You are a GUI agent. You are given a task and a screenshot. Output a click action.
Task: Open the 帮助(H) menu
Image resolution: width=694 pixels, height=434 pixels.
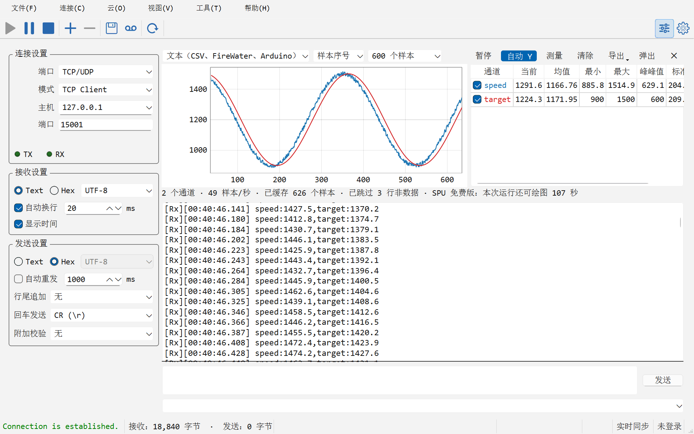pyautogui.click(x=257, y=8)
